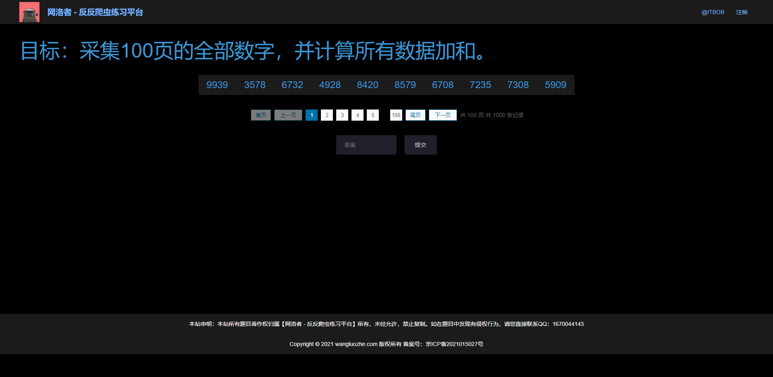Screen dimensions: 773x377
Task: Click the site logo avatar image
Action: (x=29, y=12)
